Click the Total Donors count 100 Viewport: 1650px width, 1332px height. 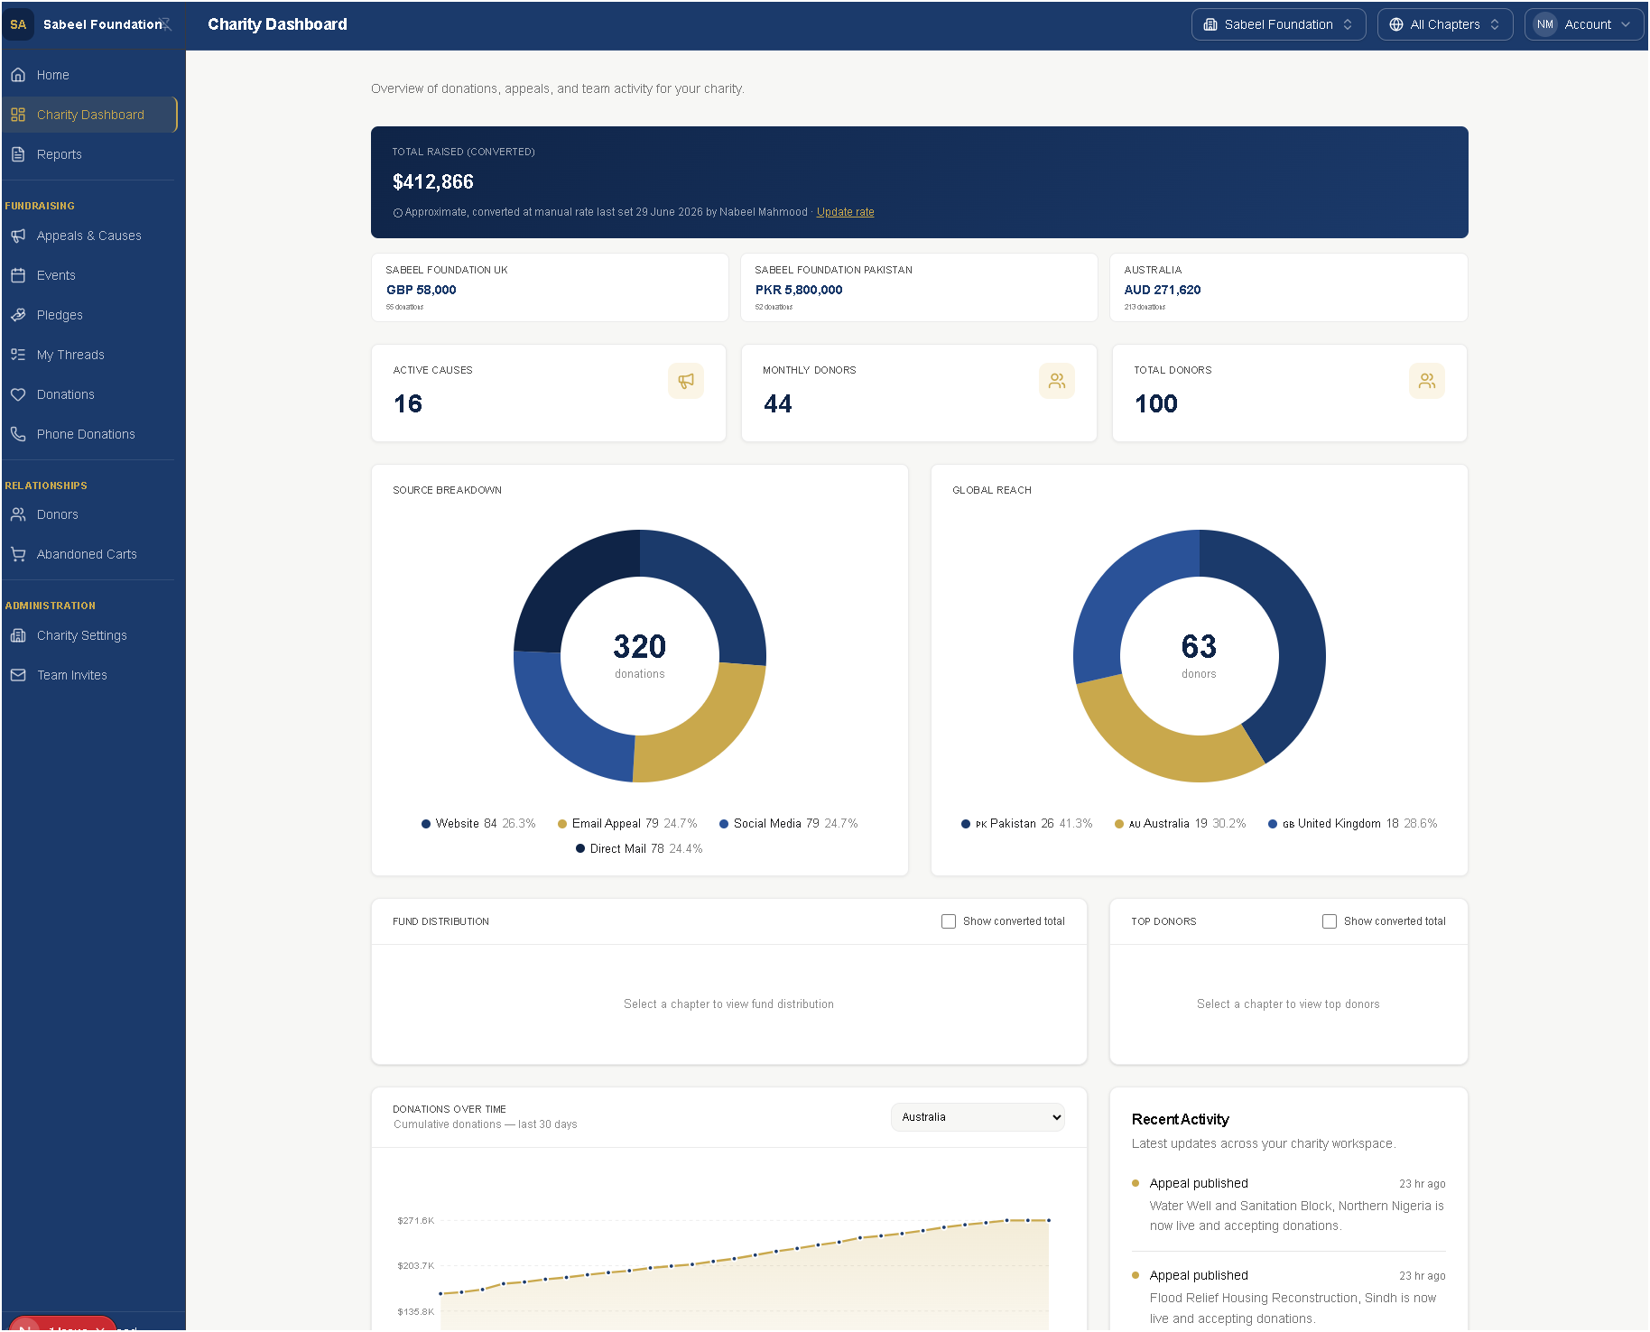(1156, 404)
